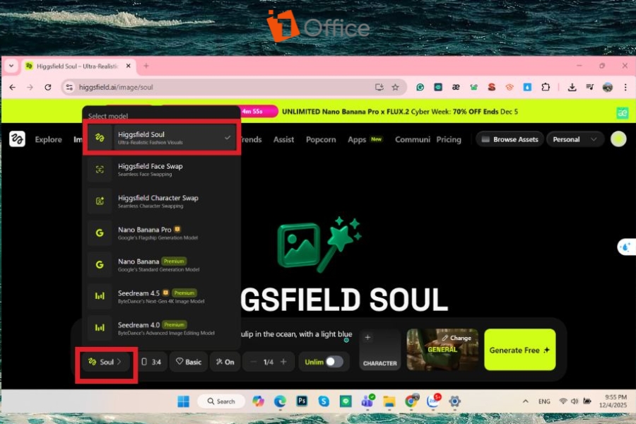Viewport: 636px width, 424px height.
Task: Toggle the Unlim switch
Action: click(334, 362)
